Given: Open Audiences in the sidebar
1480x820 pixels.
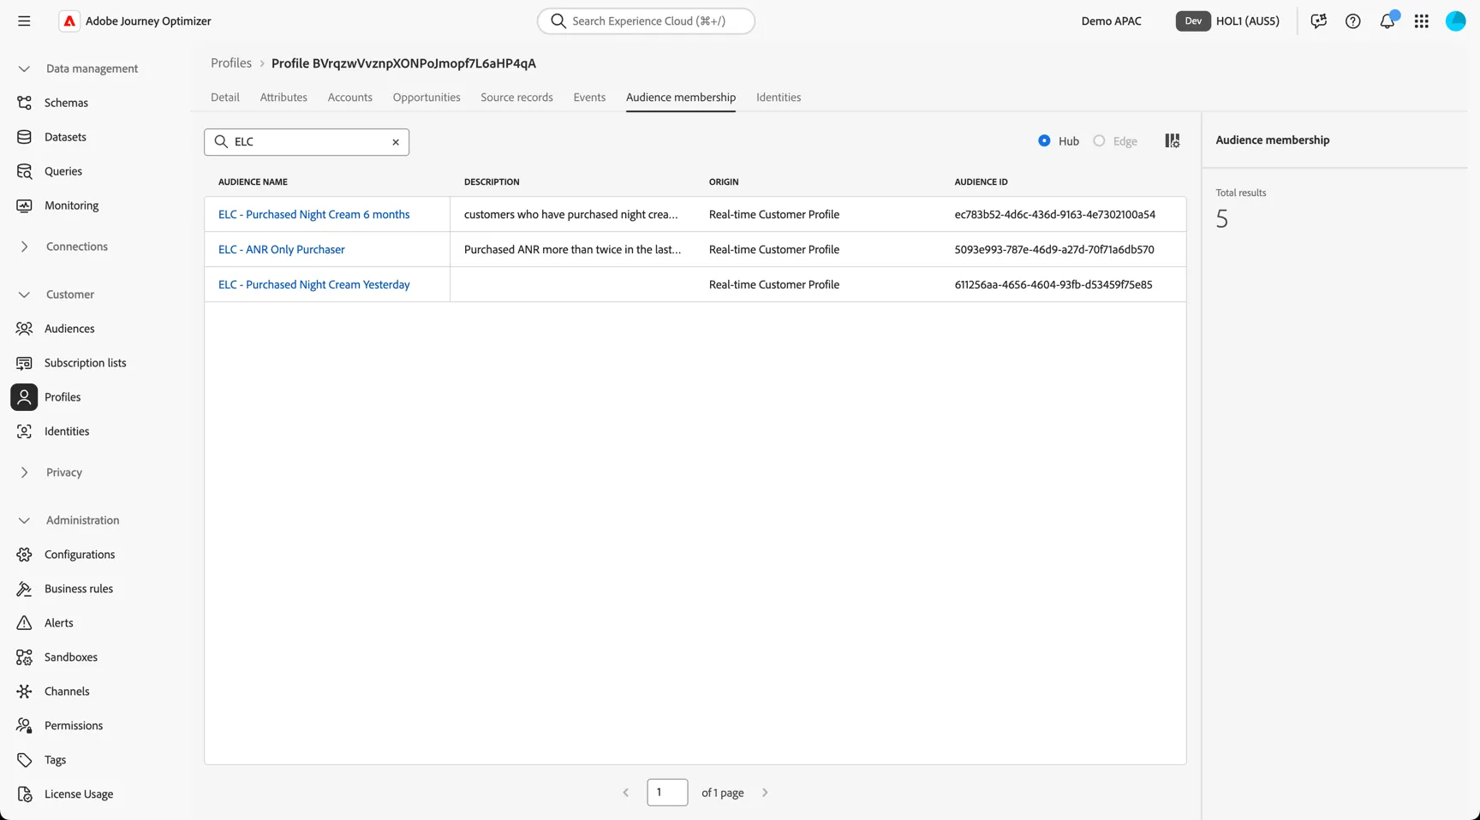Looking at the screenshot, I should pos(69,329).
